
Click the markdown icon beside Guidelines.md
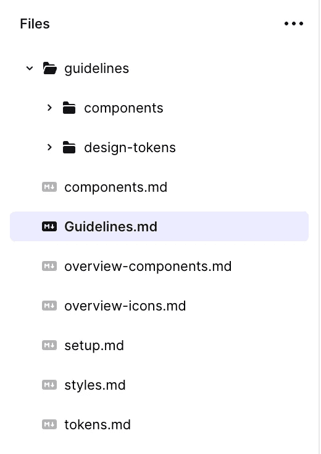tap(49, 226)
